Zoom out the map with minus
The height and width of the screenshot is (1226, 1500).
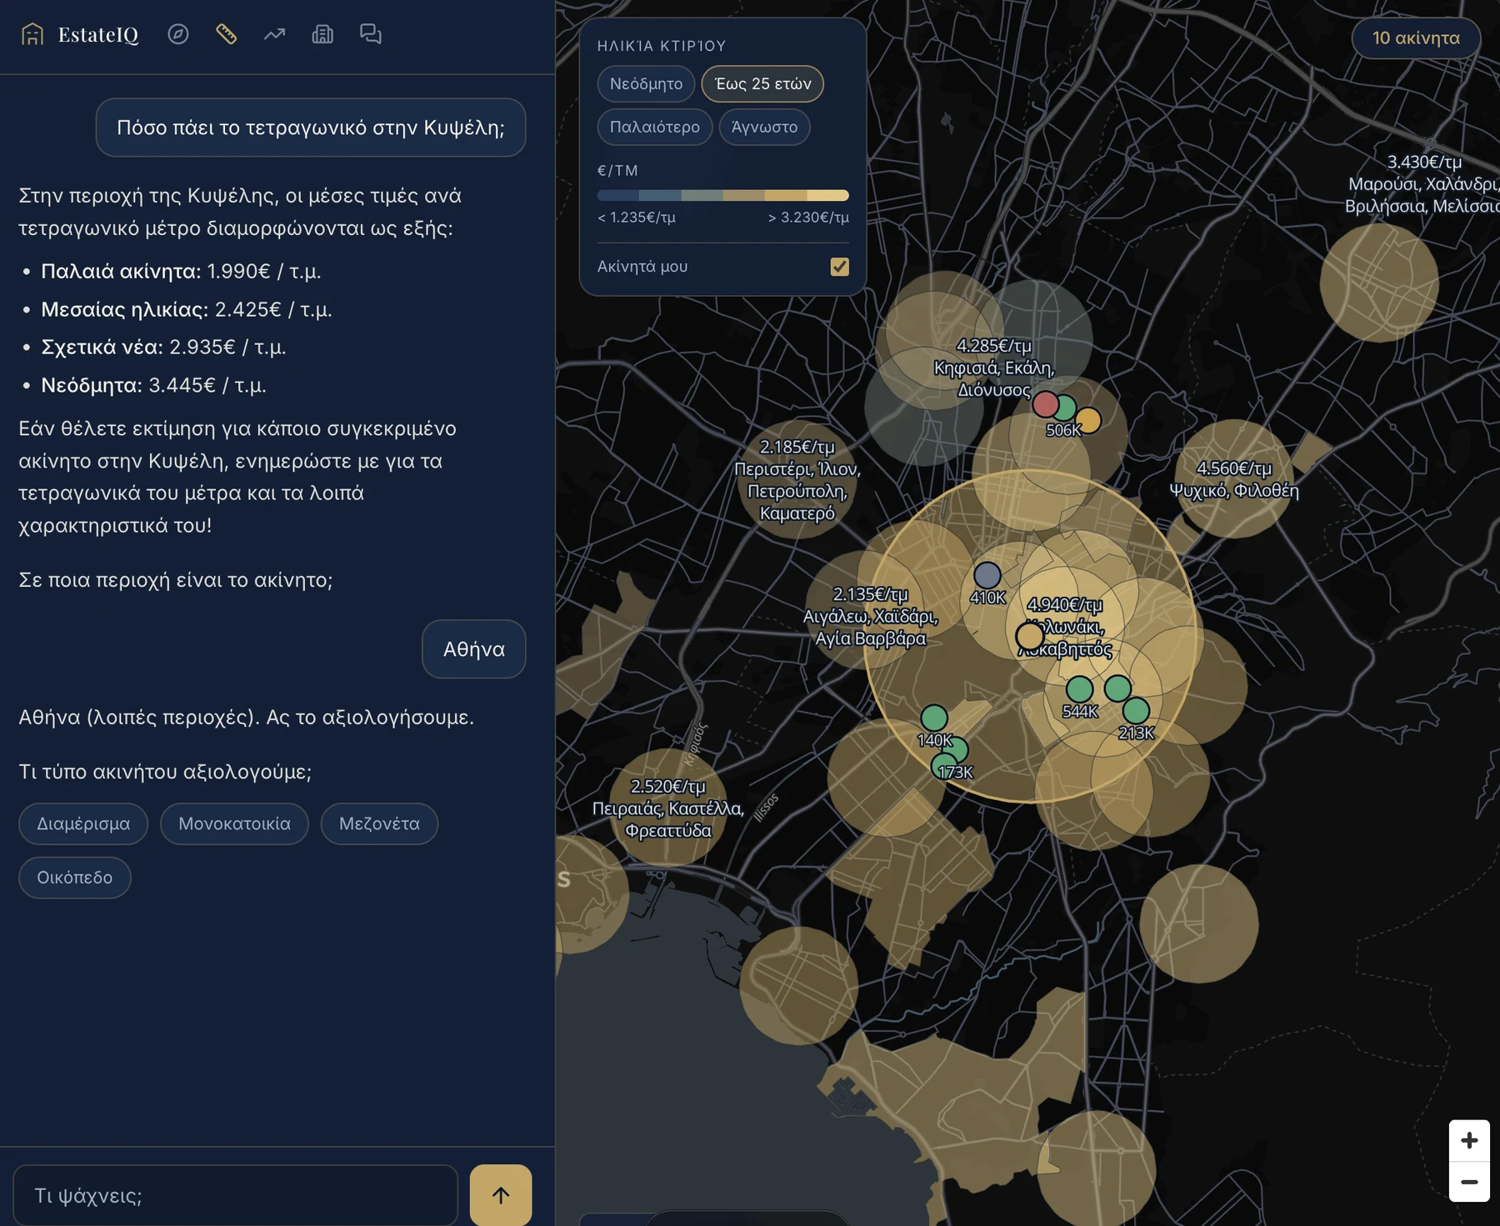coord(1469,1182)
